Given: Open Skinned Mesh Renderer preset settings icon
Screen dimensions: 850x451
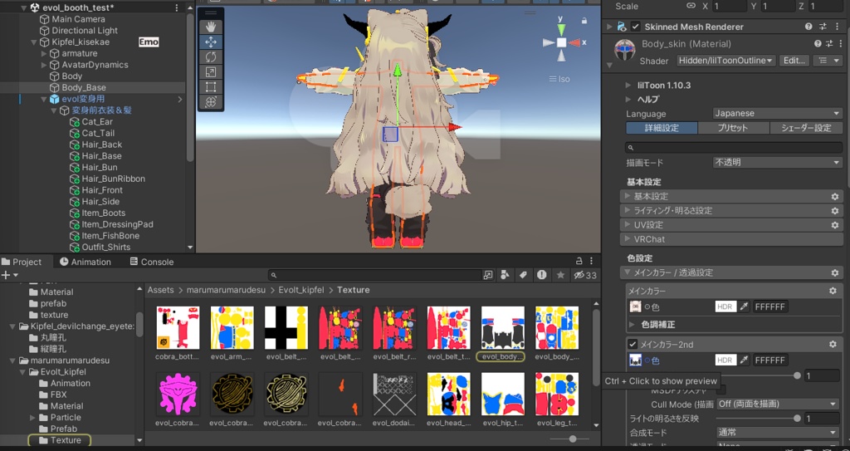Looking at the screenshot, I should pos(823,27).
